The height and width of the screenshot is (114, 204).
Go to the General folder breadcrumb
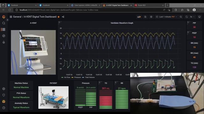17,17
